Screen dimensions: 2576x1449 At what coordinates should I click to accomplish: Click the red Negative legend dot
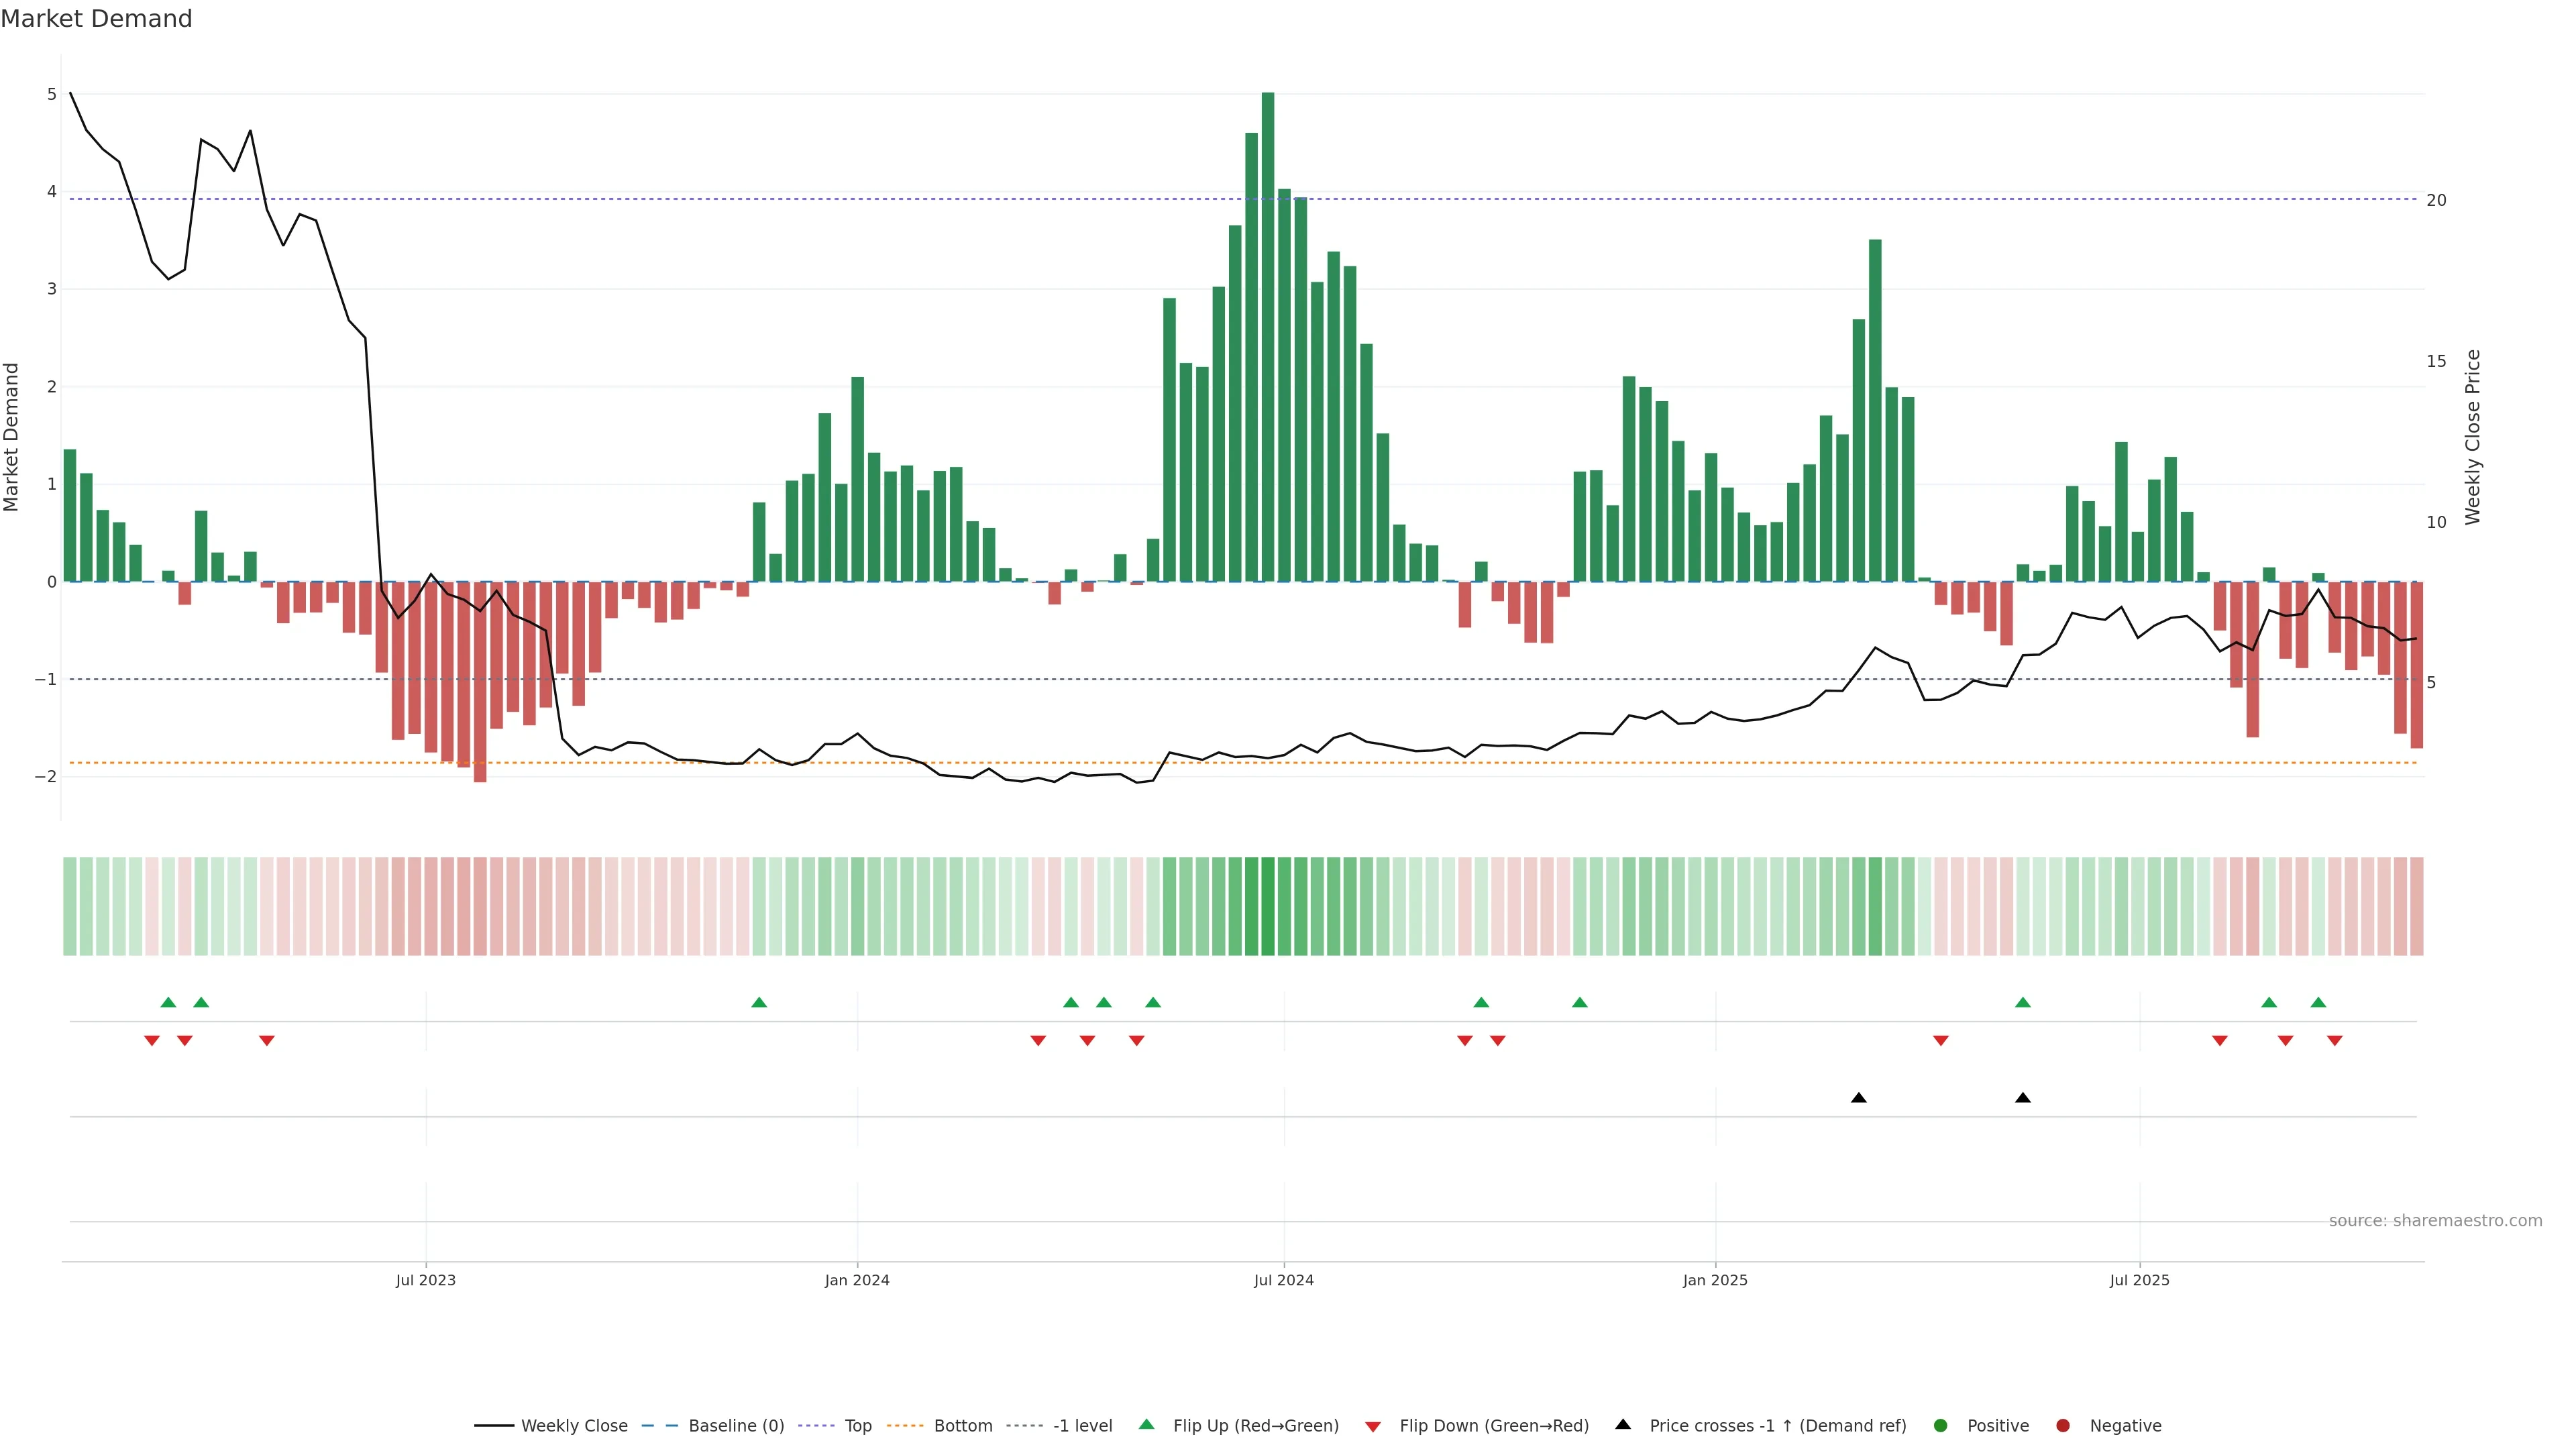coord(2062,1425)
